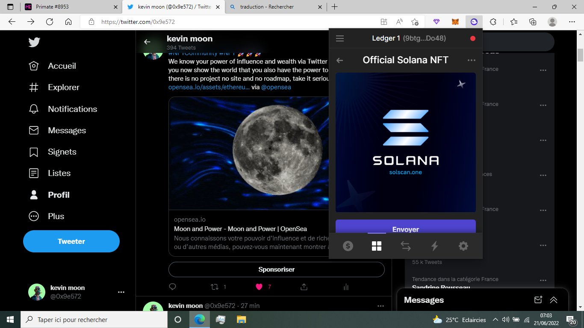Click the Phantom extension icon in toolbar
Viewport: 584px width, 328px height.
(474, 21)
